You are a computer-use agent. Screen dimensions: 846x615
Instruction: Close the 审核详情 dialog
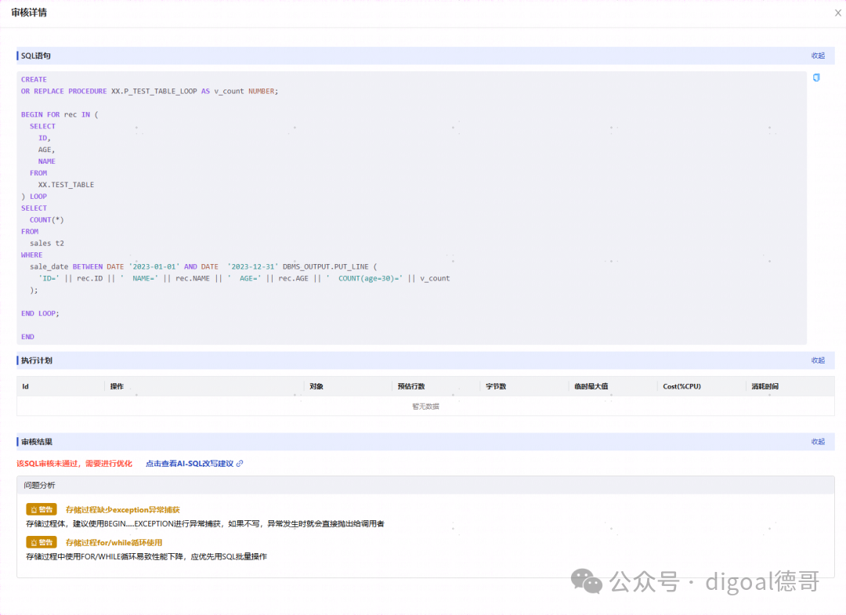point(838,13)
